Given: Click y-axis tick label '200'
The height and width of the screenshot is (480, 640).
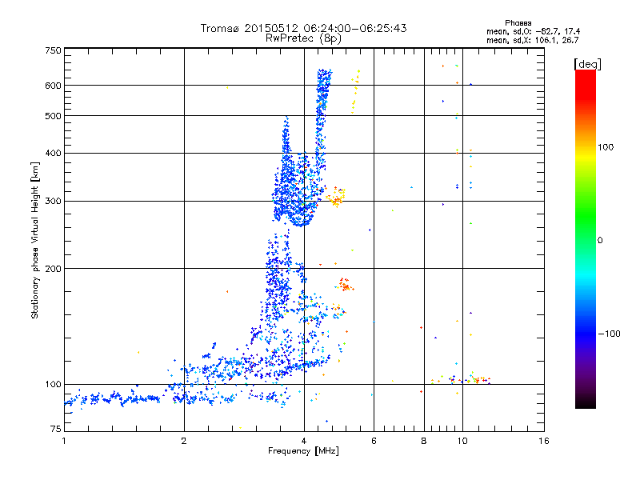Looking at the screenshot, I should pos(54,269).
